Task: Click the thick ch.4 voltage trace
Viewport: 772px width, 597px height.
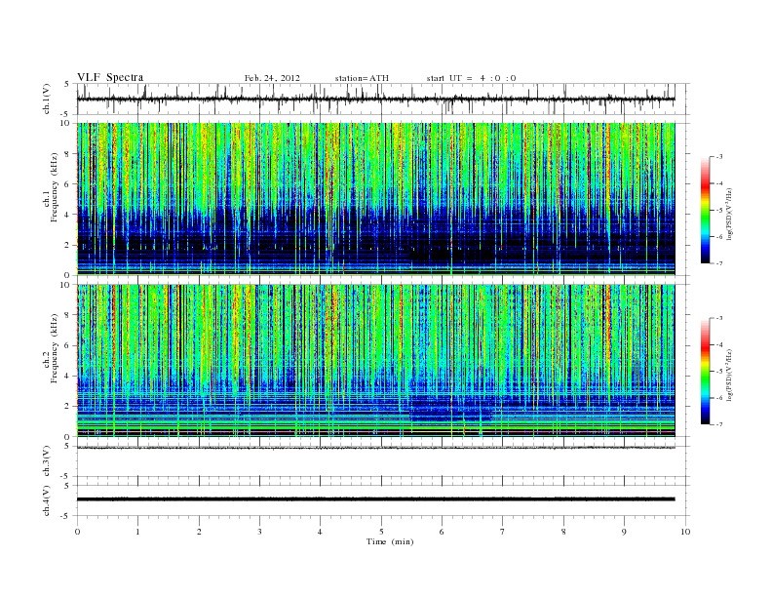Action: [375, 499]
